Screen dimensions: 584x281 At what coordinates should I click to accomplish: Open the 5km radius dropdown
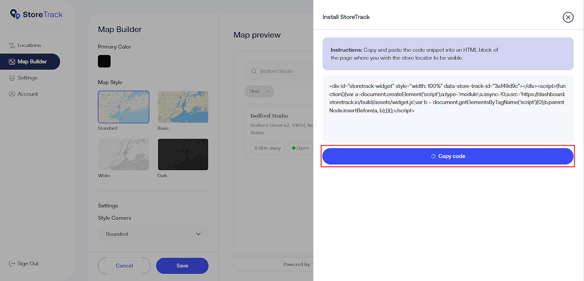tap(259, 91)
